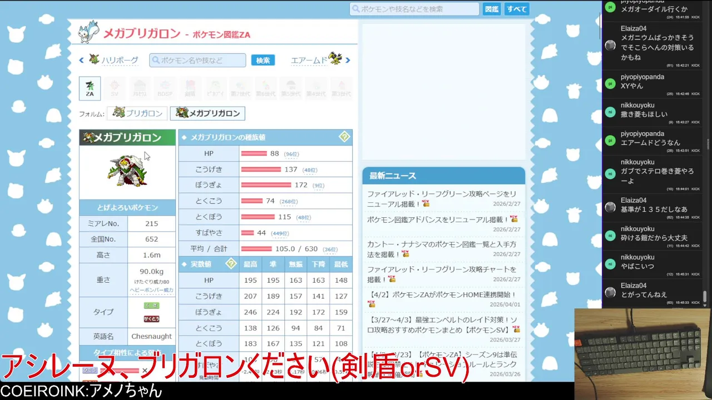Image resolution: width=712 pixels, height=400 pixels.
Task: Click the Pachirisu site logo icon
Action: click(88, 32)
